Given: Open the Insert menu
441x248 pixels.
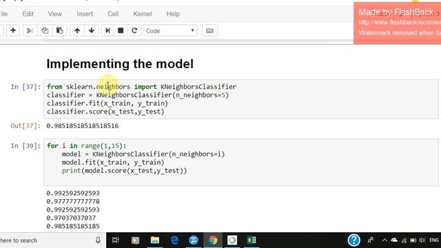Looking at the screenshot, I should (x=85, y=14).
